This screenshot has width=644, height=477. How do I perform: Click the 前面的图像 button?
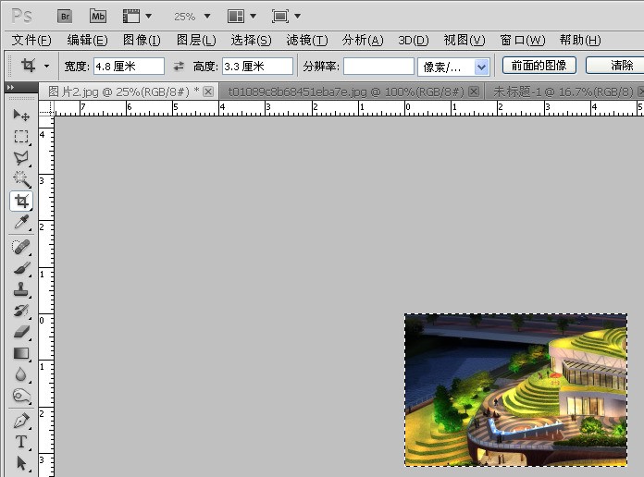click(539, 66)
